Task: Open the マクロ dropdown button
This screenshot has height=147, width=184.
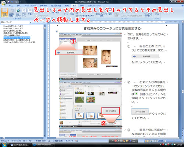Action: (157, 12)
